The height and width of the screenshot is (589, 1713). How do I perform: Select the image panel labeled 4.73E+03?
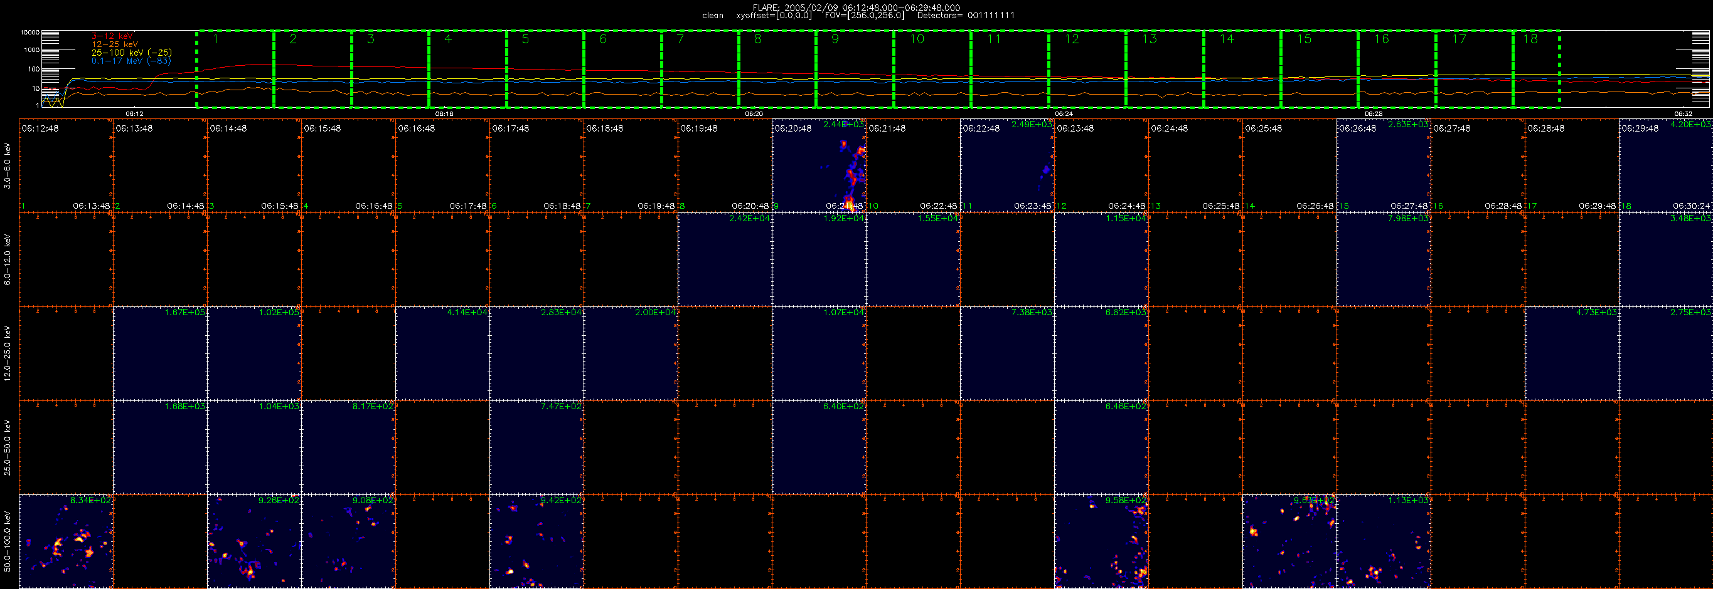[1572, 353]
